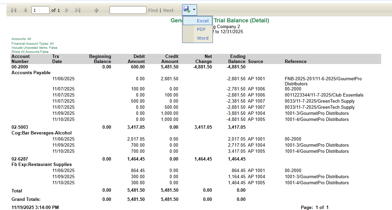
Task: Click the go back to parent report arrow
Action: click(x=96, y=10)
